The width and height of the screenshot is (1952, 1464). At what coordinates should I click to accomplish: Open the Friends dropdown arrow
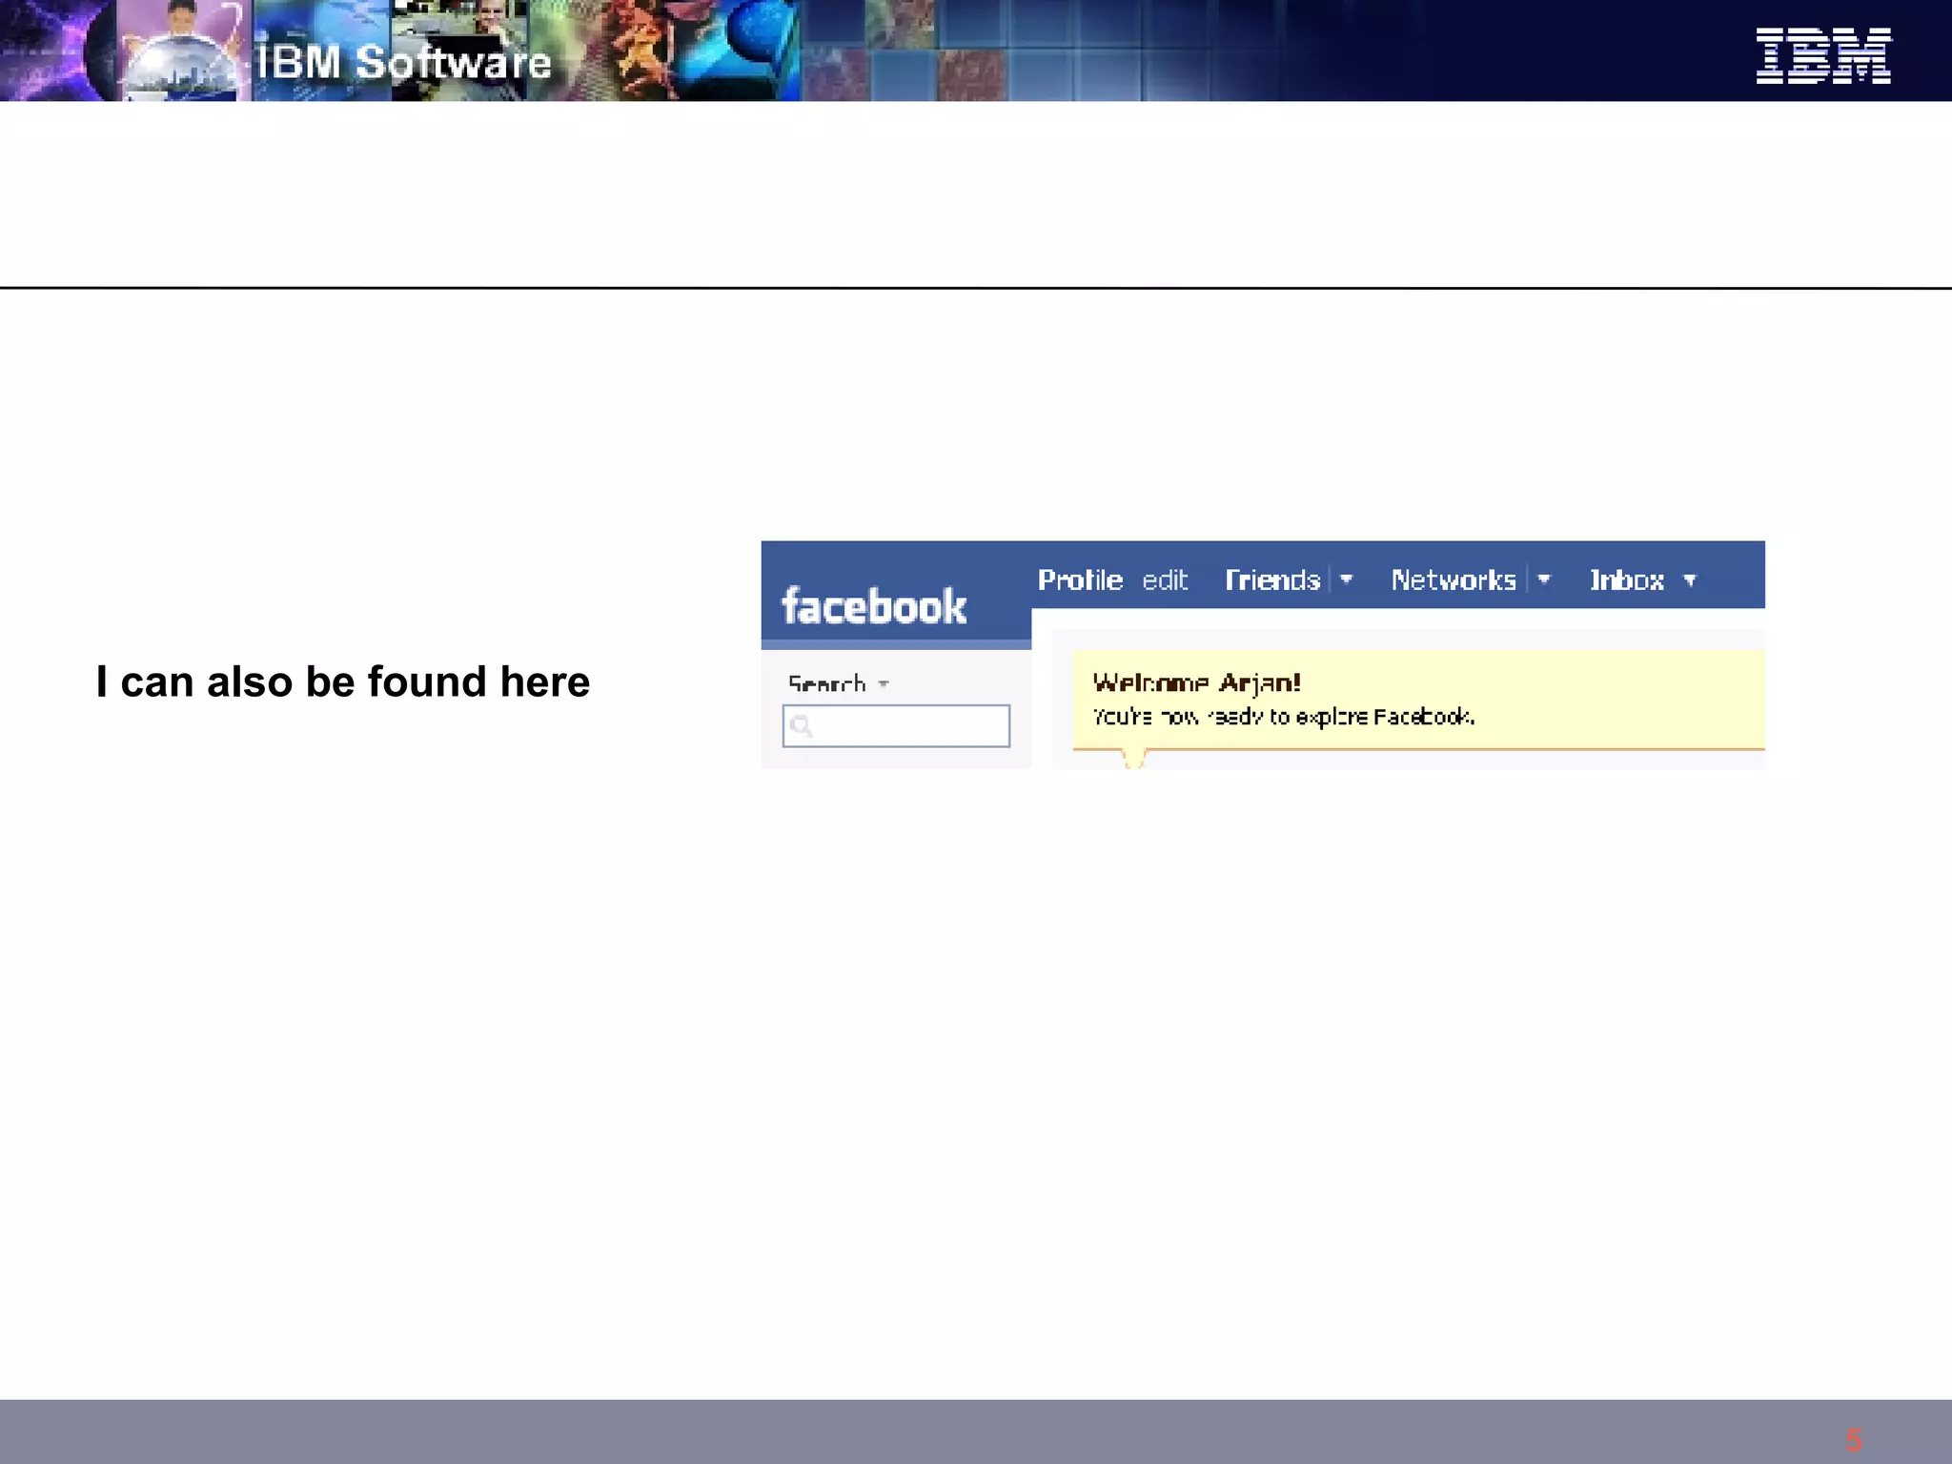pyautogui.click(x=1346, y=579)
